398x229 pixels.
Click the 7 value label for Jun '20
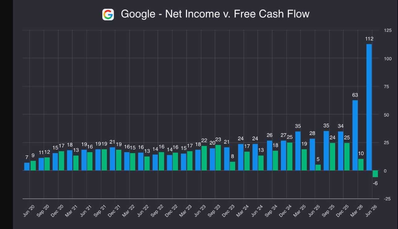click(27, 158)
